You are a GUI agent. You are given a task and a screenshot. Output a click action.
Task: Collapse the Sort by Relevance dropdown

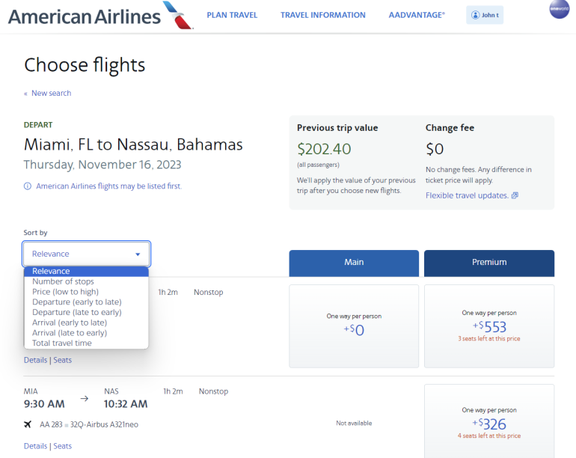(87, 254)
